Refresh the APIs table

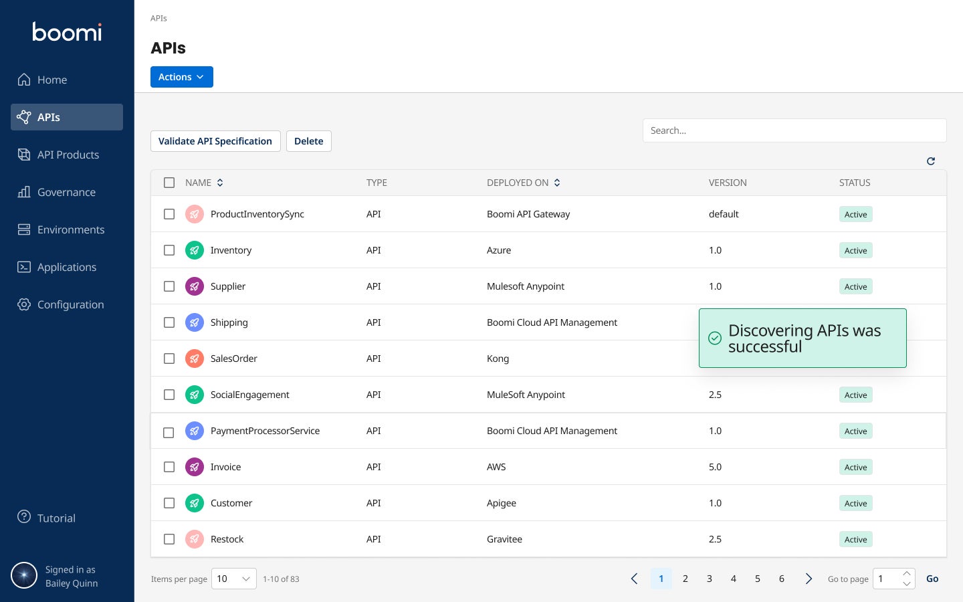click(x=931, y=161)
